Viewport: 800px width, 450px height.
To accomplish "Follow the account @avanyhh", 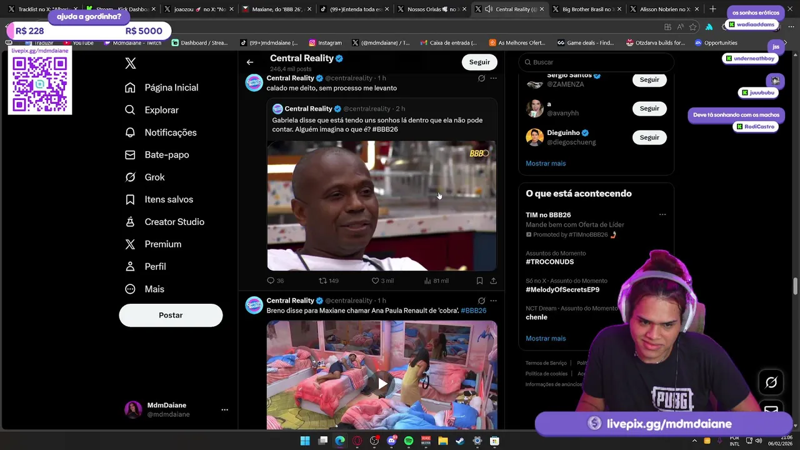I will click(649, 108).
